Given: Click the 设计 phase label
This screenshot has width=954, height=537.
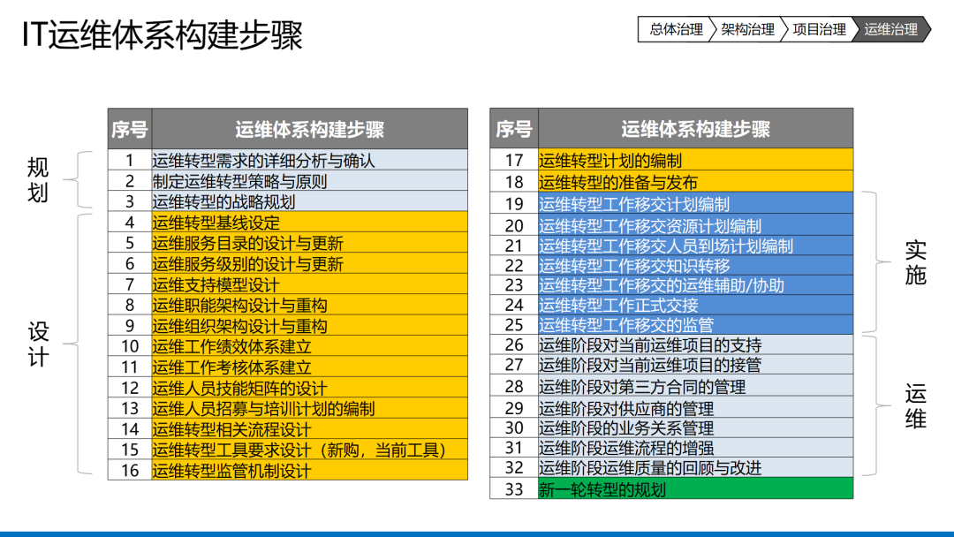Looking at the screenshot, I should [38, 344].
